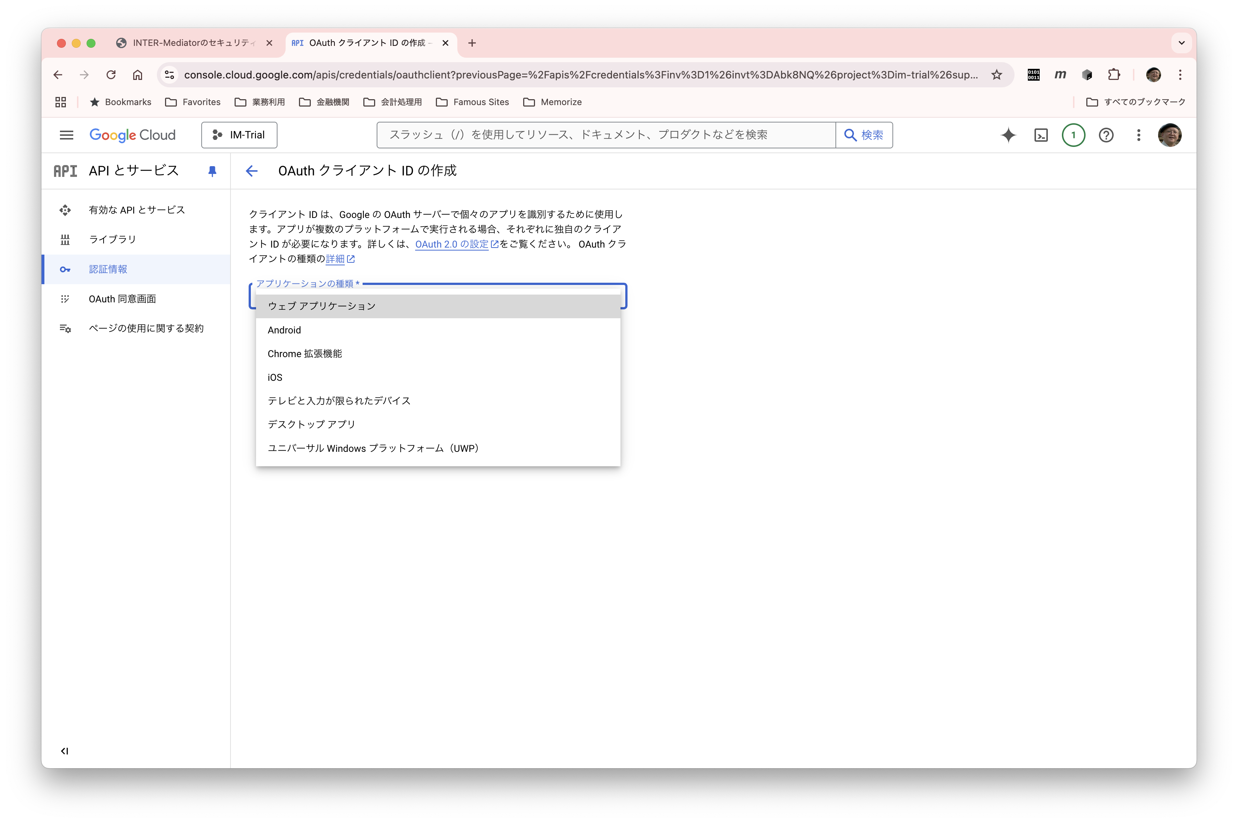Switch to INTER-Mediatorのセキュリティ tab
This screenshot has width=1238, height=823.
tap(194, 43)
